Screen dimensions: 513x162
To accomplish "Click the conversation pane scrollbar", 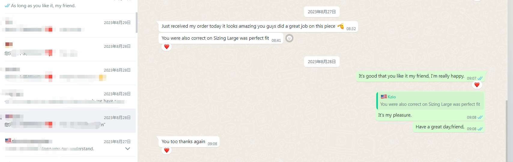I will [x=507, y=129].
